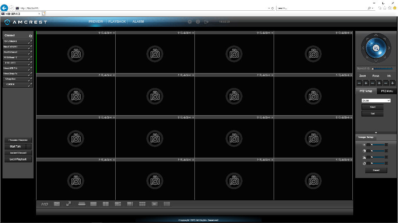
Task: Click the Start Talk button
Action: click(x=15, y=147)
